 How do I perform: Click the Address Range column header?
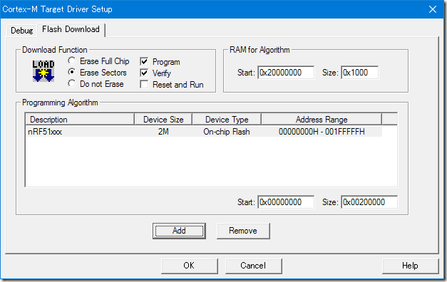click(322, 120)
